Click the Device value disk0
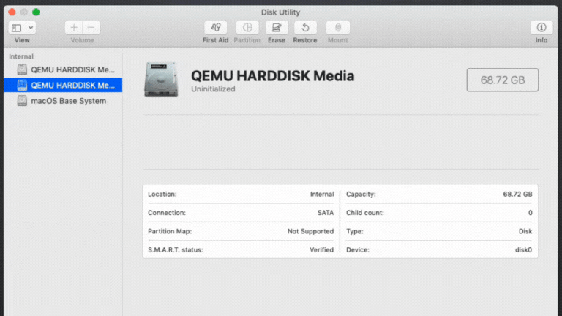The width and height of the screenshot is (562, 316). (x=523, y=250)
